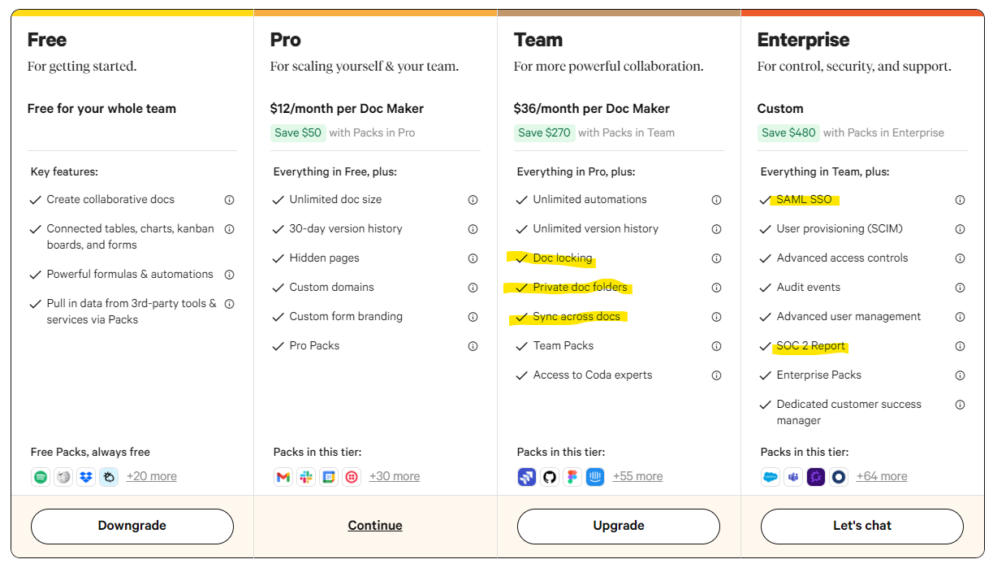
Task: Open the Microsoft Teams pack icon
Action: click(x=793, y=477)
